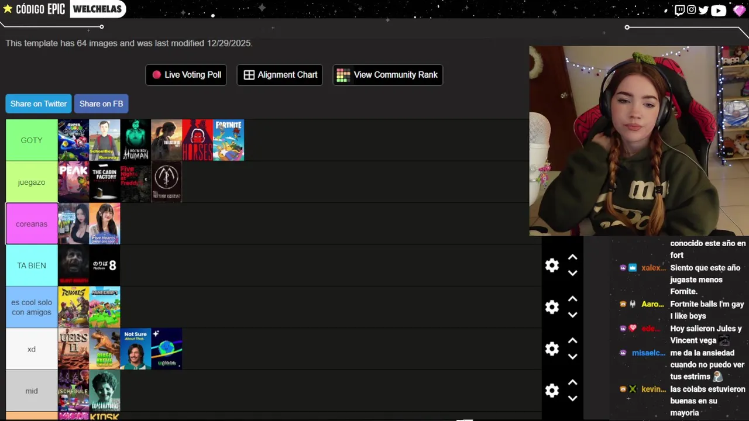Select Platform 8 thumbnail
This screenshot has width=749, height=421.
[x=104, y=265]
